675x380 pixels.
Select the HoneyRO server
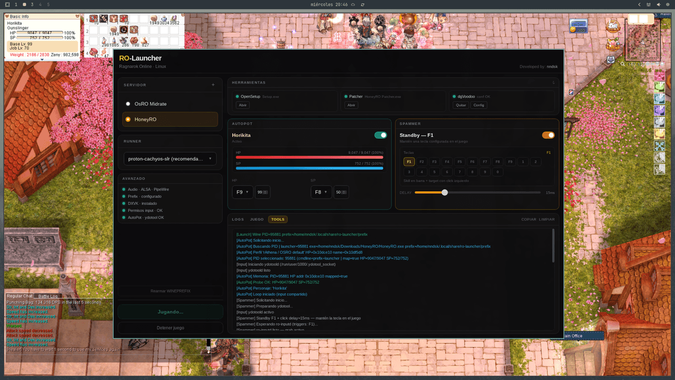tap(170, 119)
